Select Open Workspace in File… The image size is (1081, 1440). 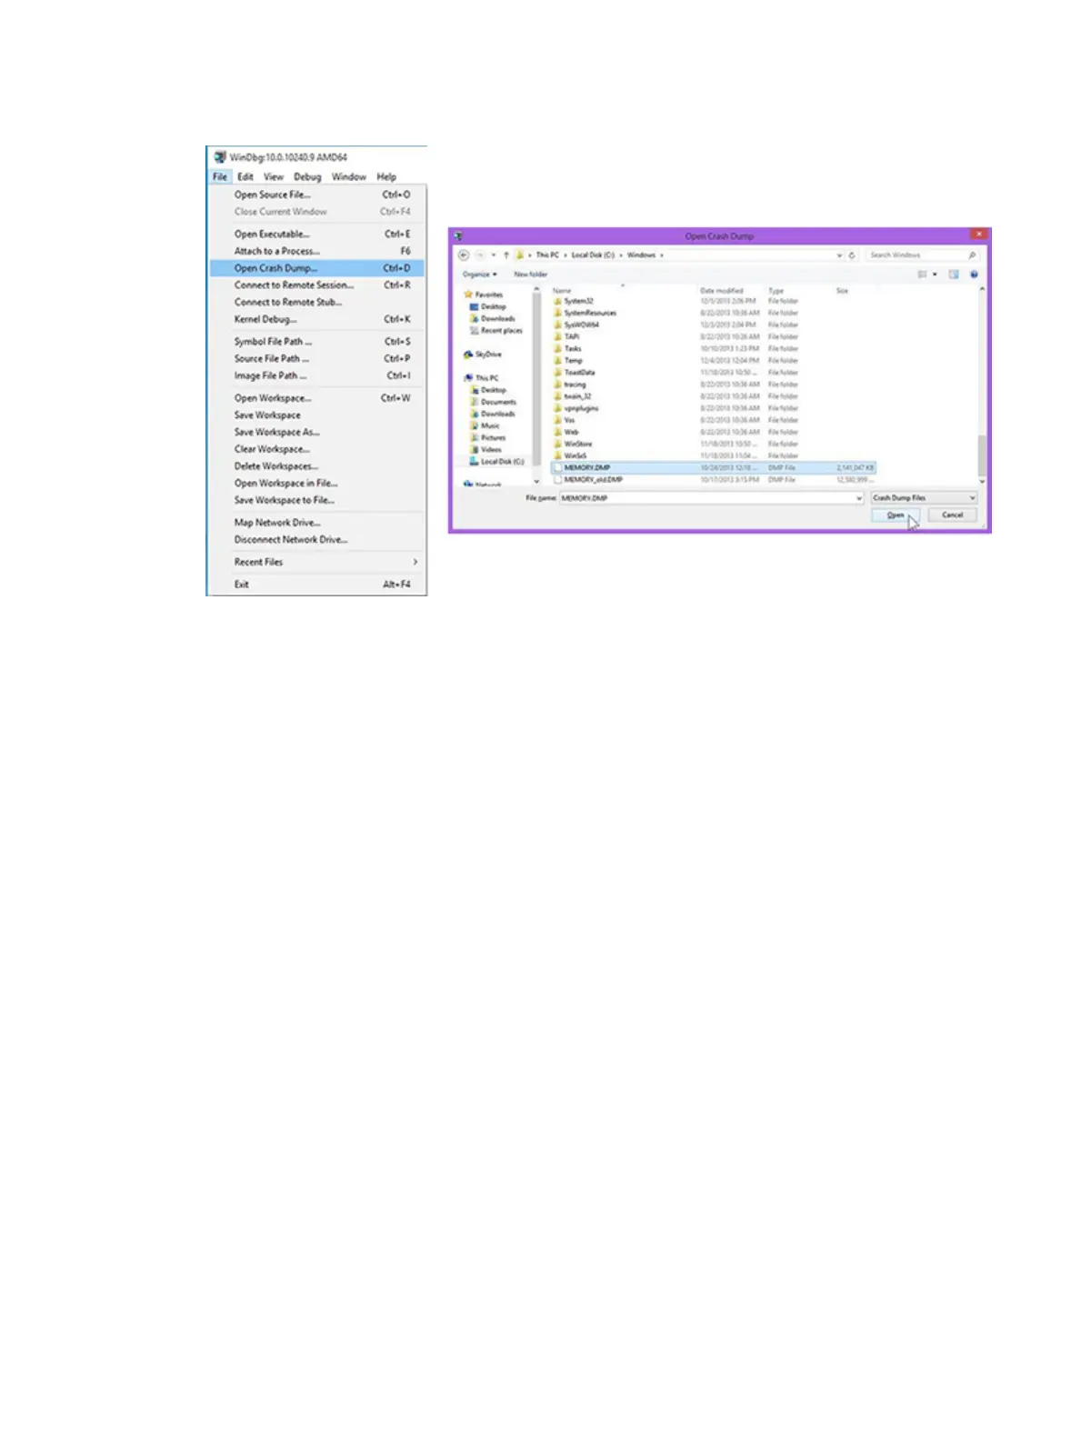[317, 483]
